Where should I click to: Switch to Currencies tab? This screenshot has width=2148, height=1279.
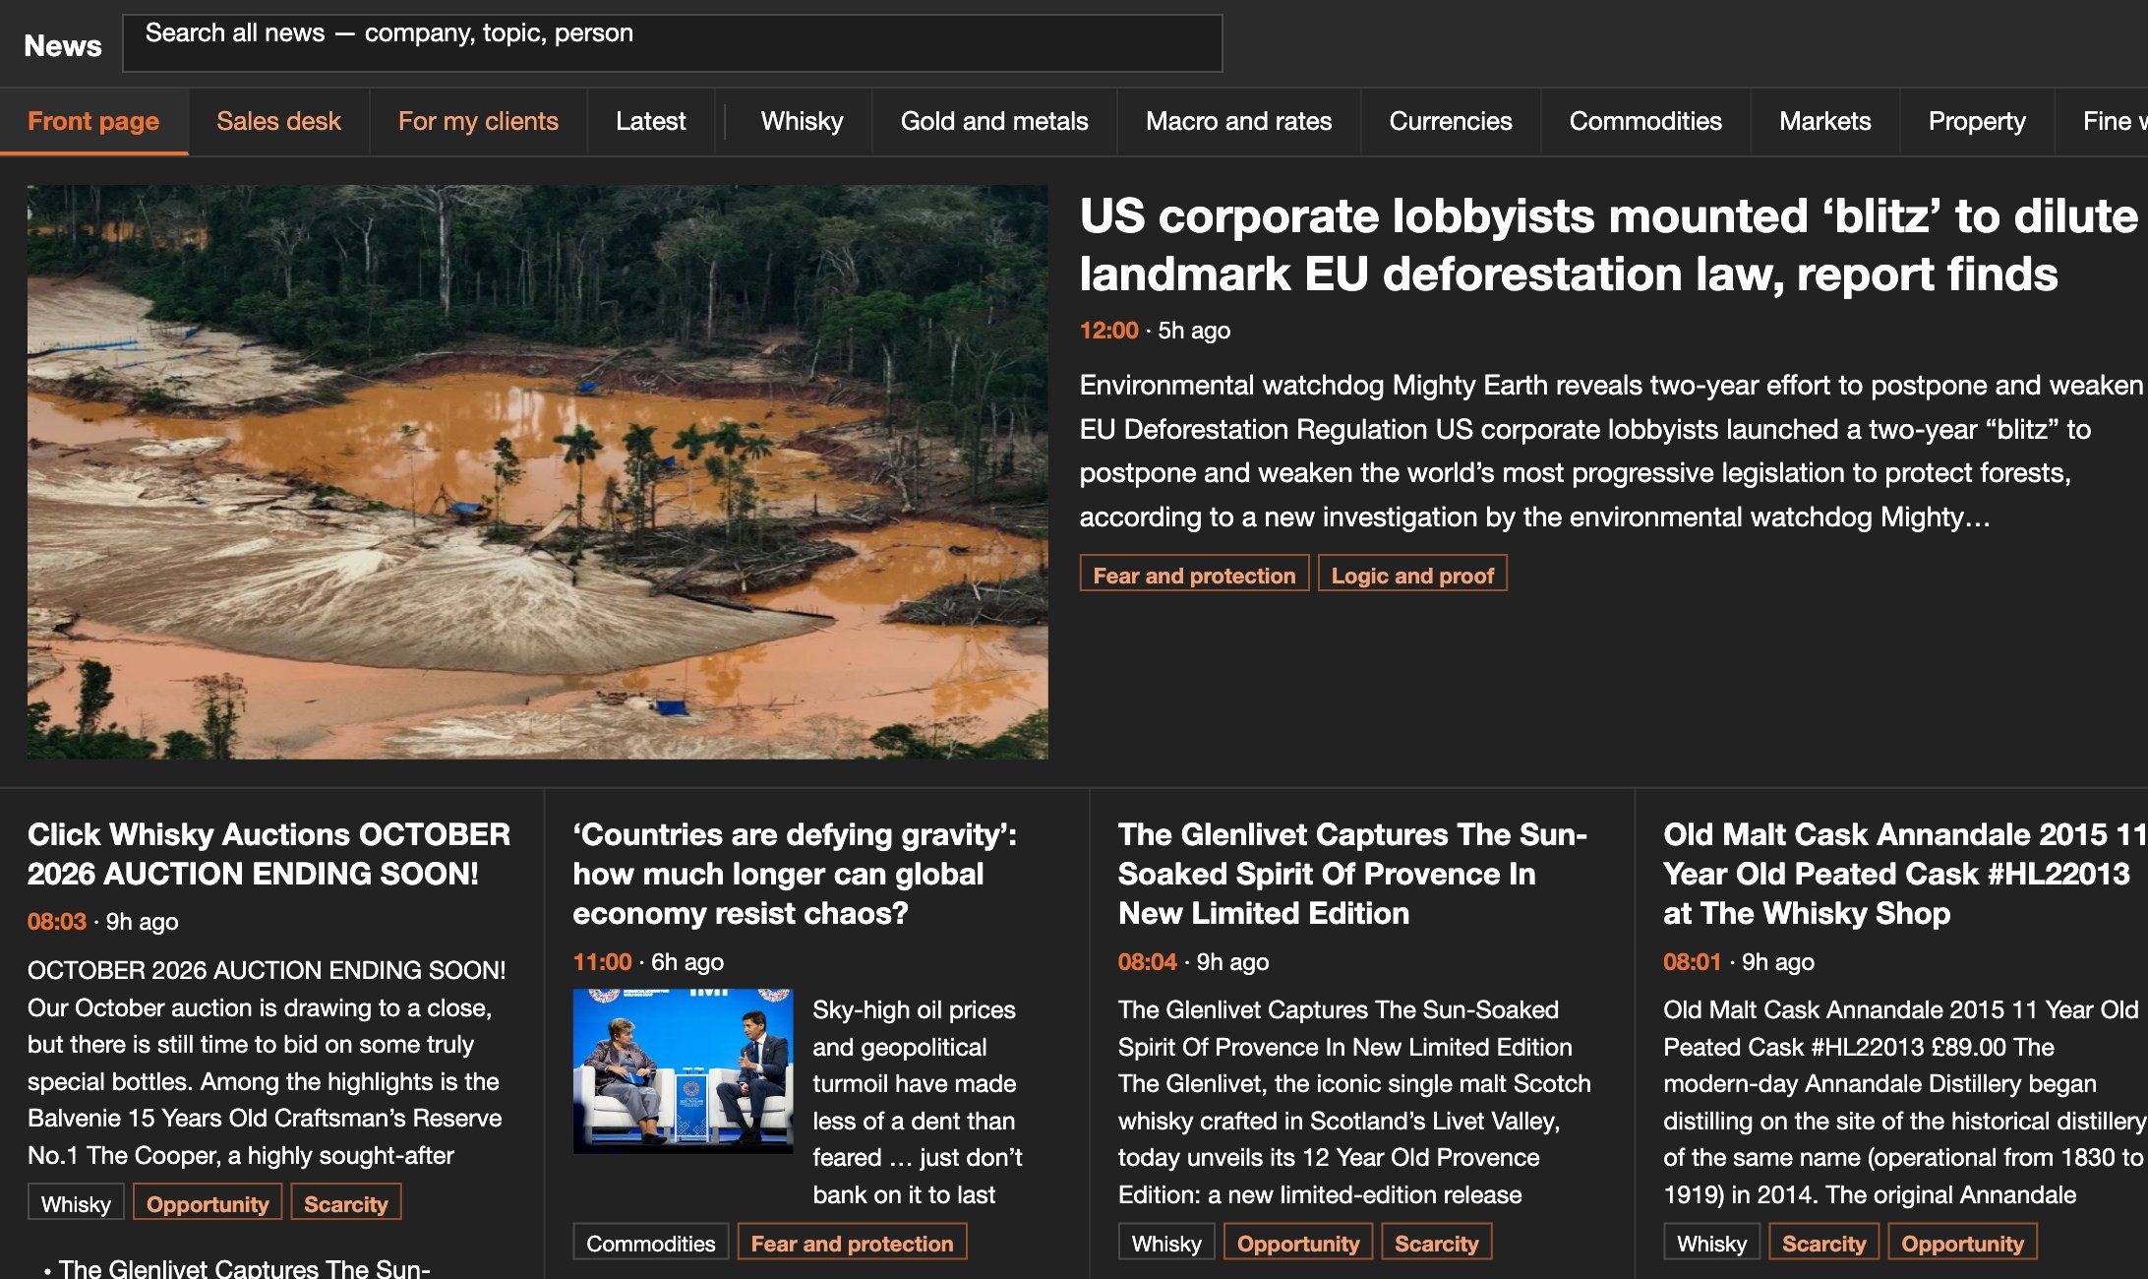coord(1451,121)
